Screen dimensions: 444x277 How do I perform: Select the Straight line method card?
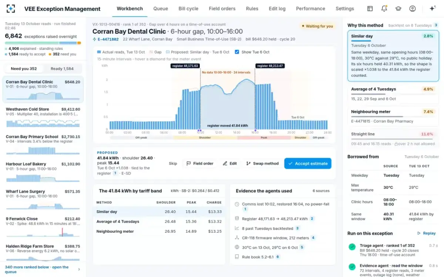point(393,139)
